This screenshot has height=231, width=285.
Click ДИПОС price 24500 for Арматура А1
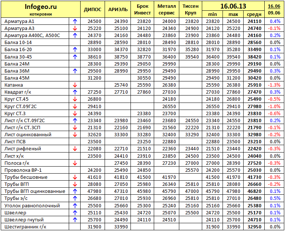click(x=94, y=21)
